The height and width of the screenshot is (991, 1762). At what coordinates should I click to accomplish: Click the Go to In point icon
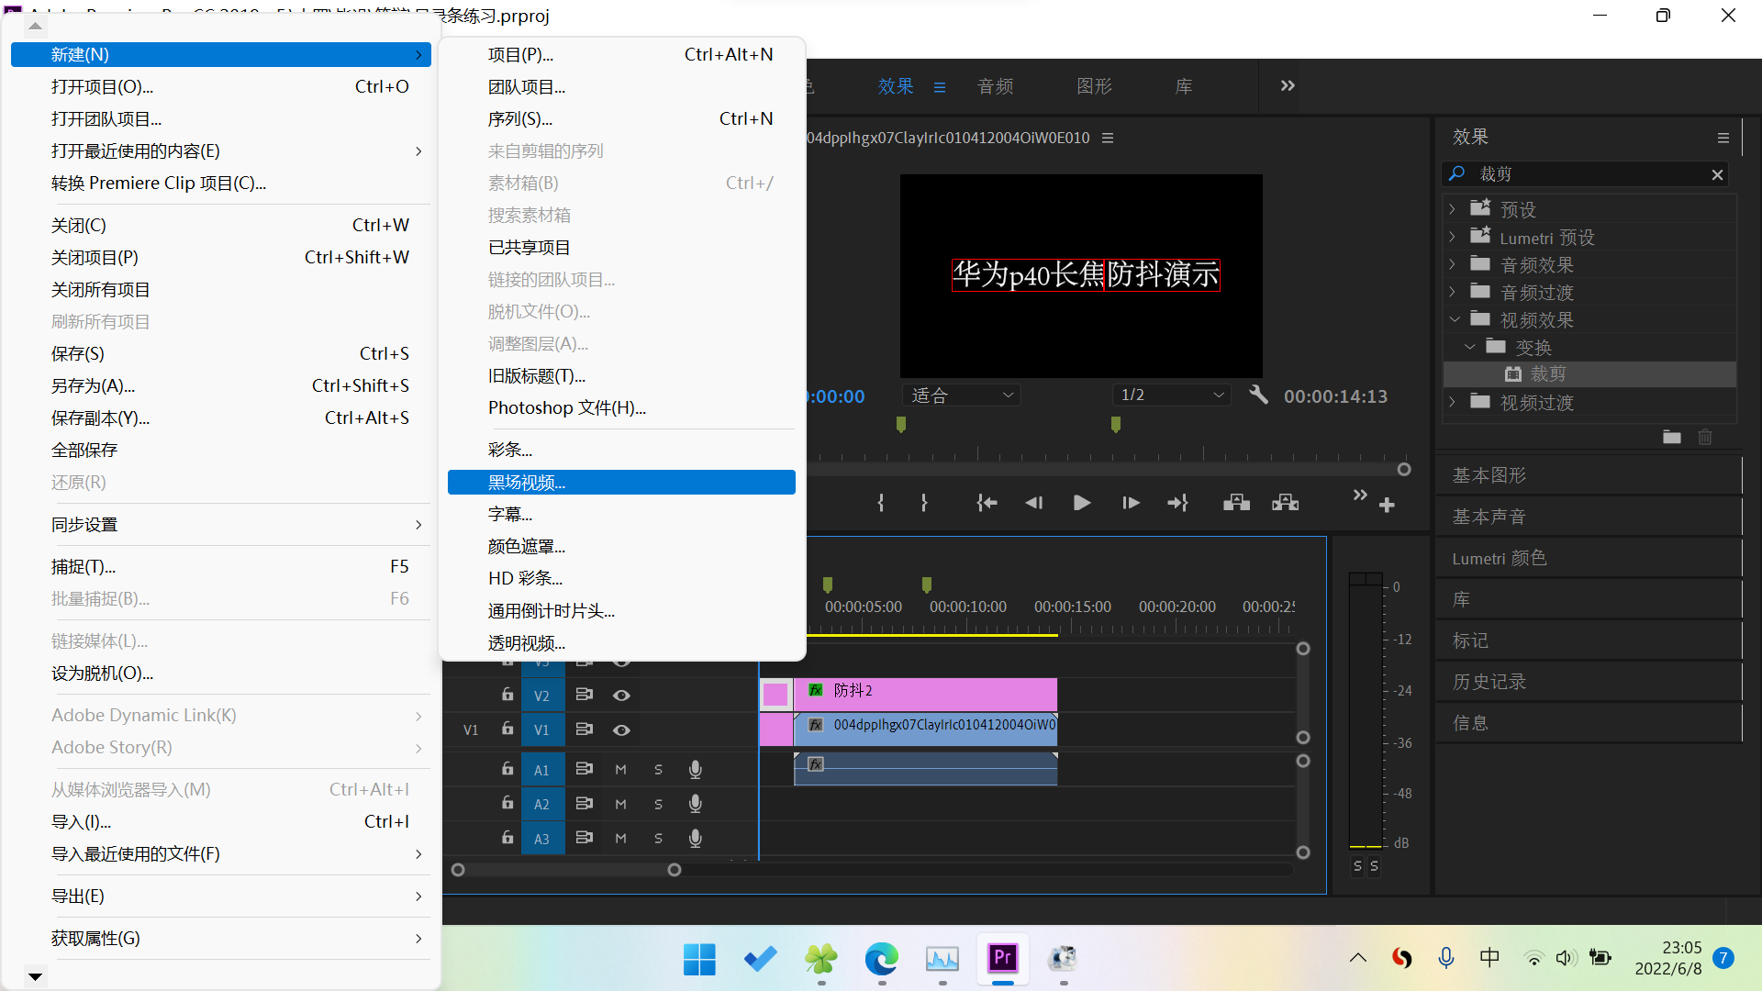pyautogui.click(x=987, y=503)
